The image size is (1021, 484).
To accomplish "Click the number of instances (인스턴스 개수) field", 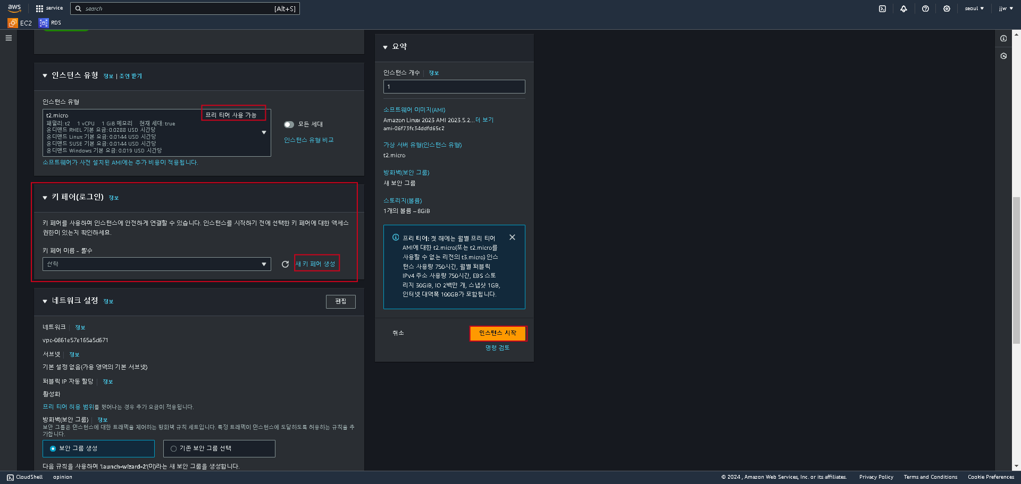I will pyautogui.click(x=454, y=87).
